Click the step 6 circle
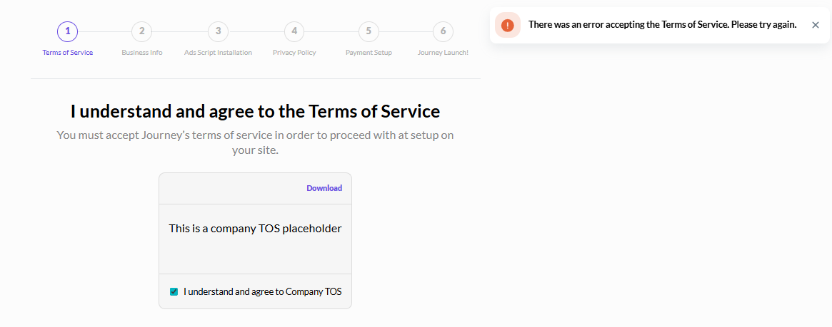This screenshot has height=327, width=832. [x=443, y=31]
